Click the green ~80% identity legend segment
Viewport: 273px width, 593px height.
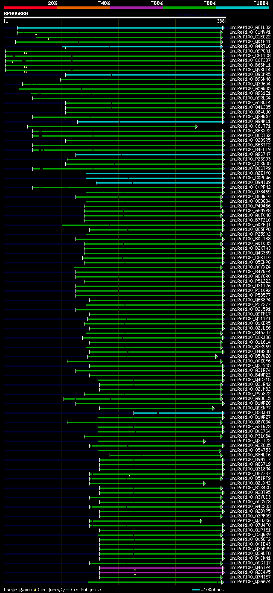[x=189, y=8]
